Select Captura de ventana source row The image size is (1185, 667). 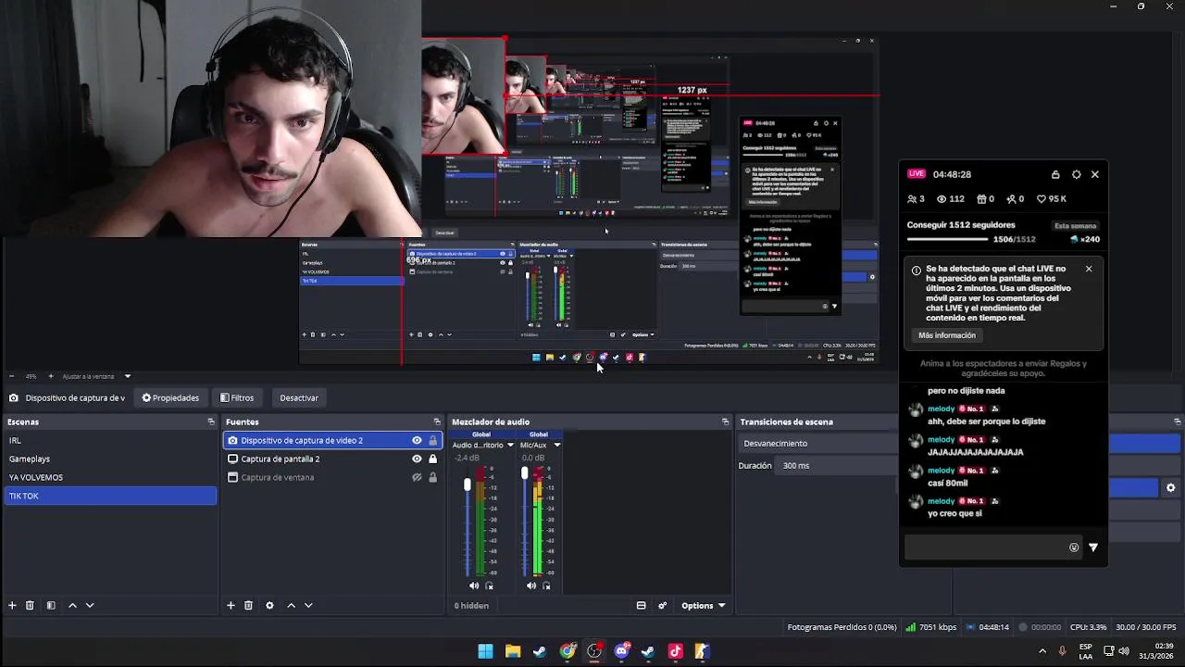[x=332, y=477]
